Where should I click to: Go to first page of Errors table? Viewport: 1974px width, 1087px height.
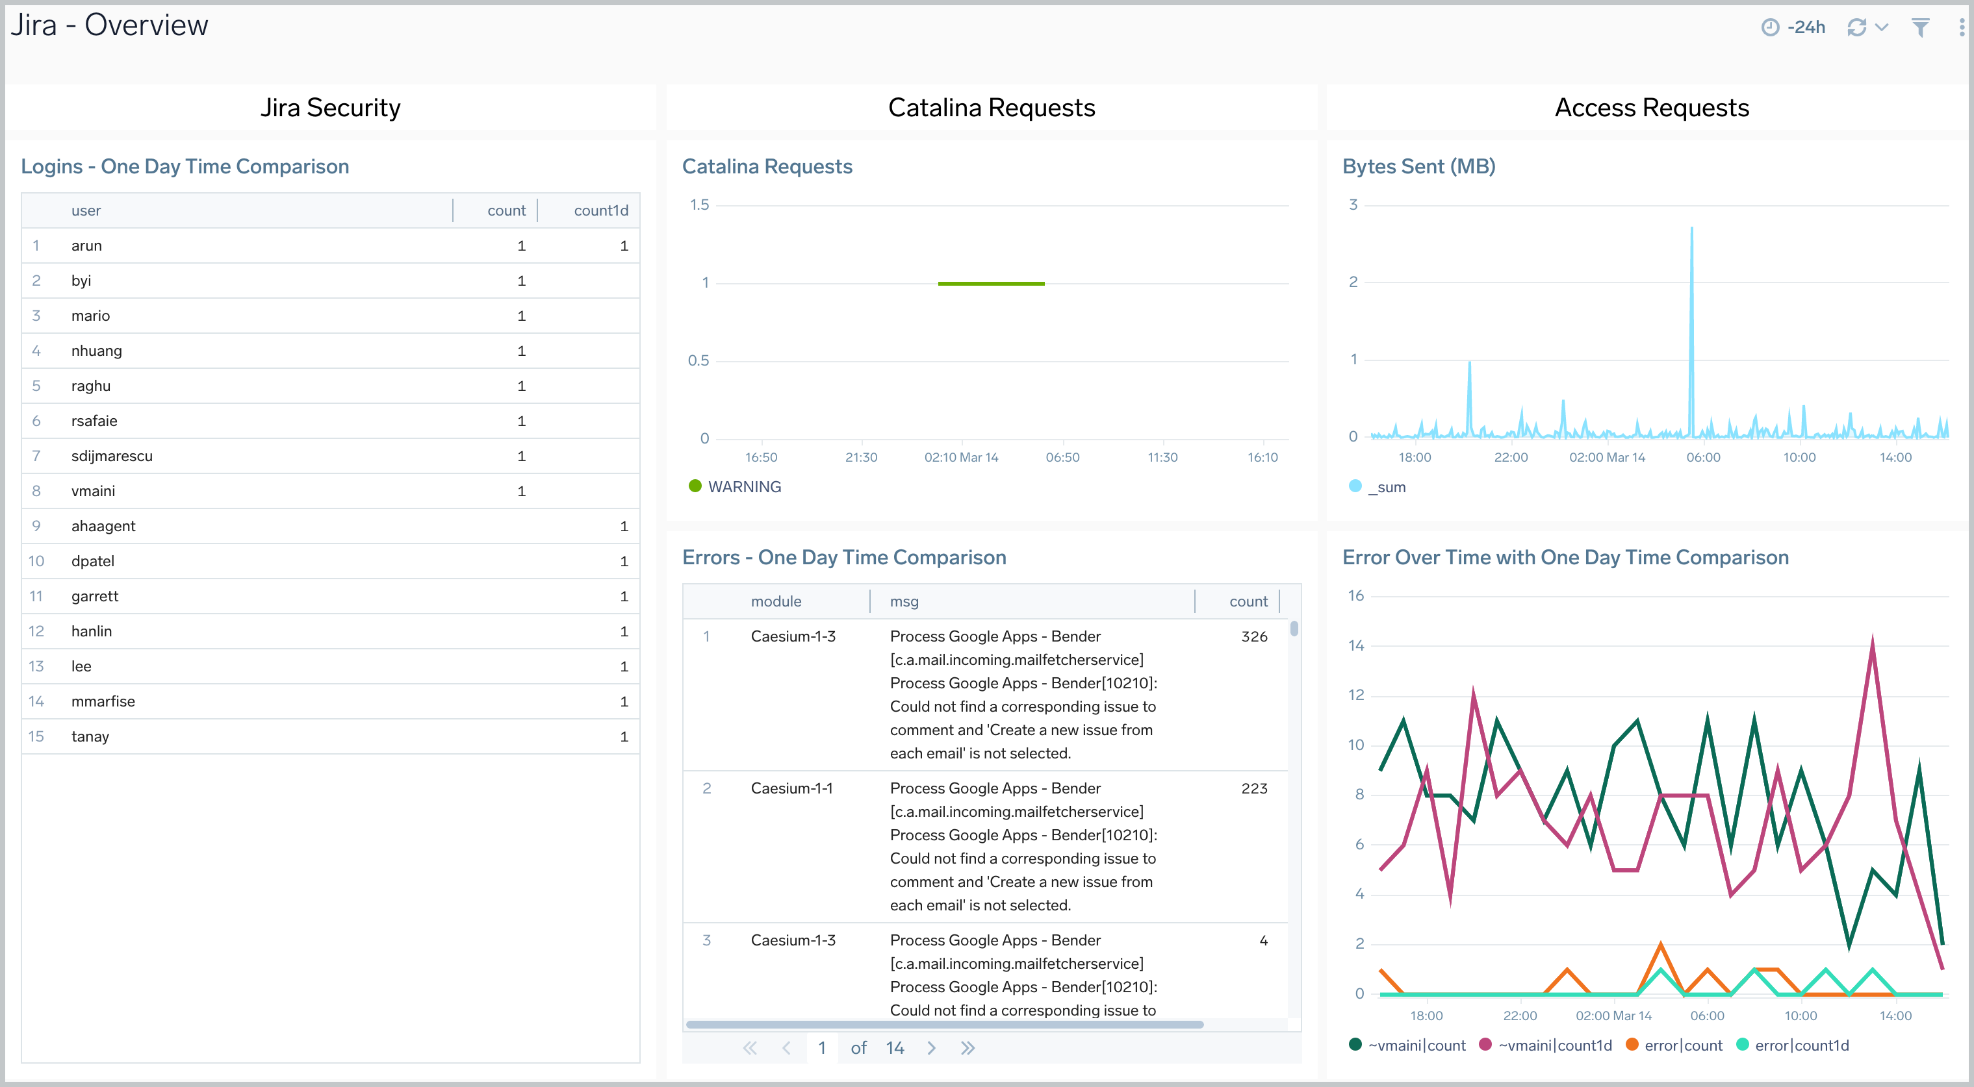pyautogui.click(x=749, y=1048)
